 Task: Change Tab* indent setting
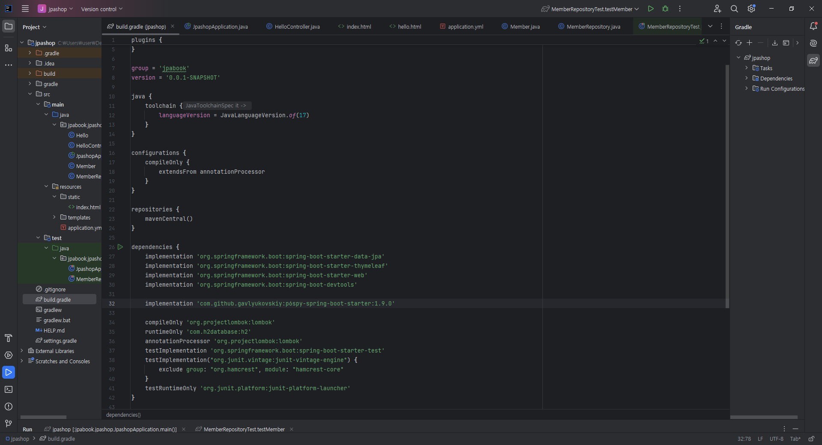click(795, 439)
